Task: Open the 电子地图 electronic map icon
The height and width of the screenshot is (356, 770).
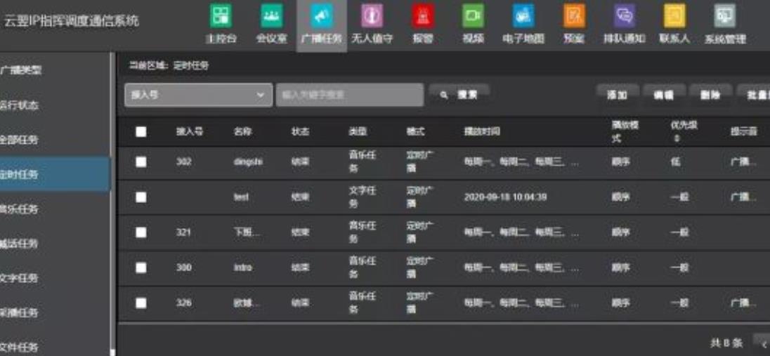Action: coord(523,16)
